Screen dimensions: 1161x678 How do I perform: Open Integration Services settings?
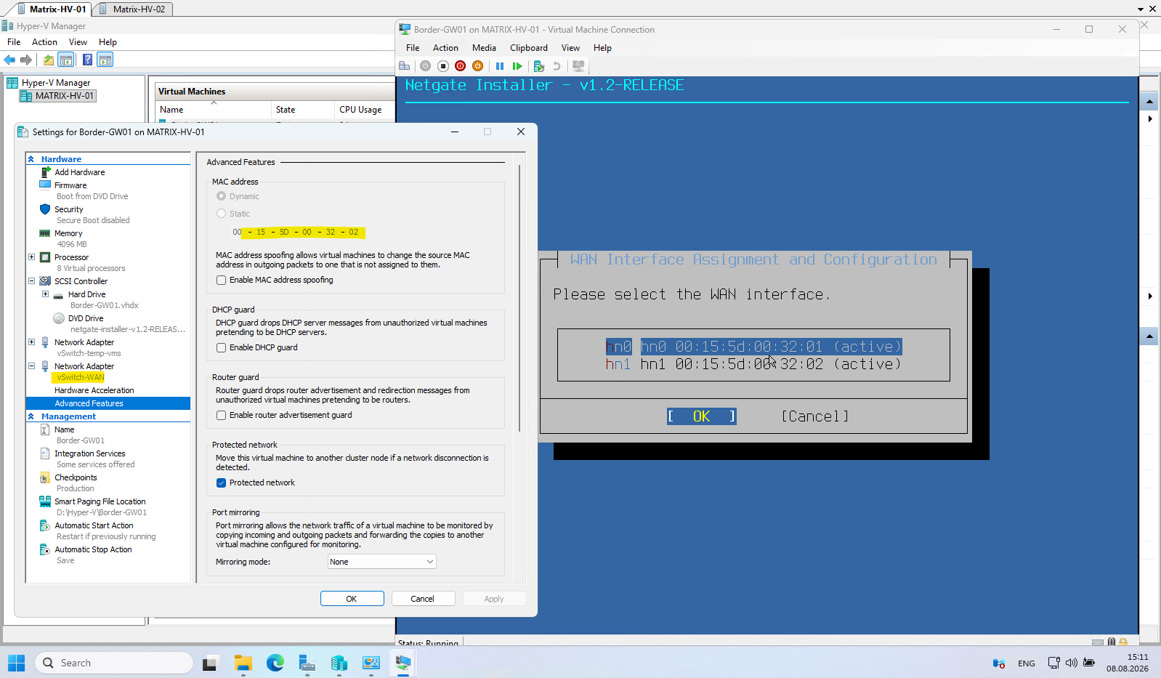[90, 453]
